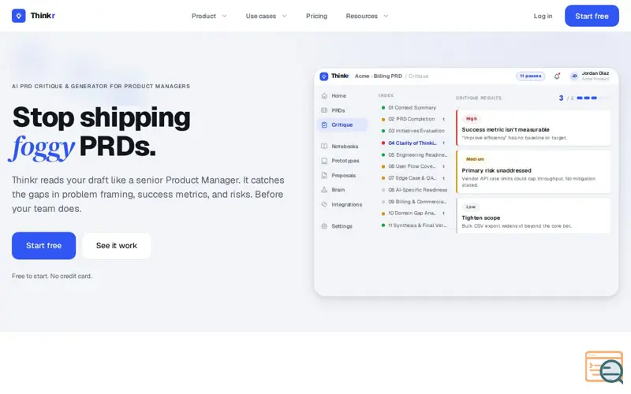The image size is (631, 394).
Task: Click the Critique breadcrumb text
Action: (x=419, y=76)
